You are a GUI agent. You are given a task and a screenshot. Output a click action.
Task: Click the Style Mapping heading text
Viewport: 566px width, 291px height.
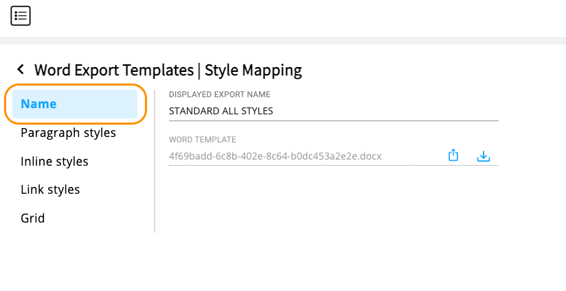coord(253,70)
